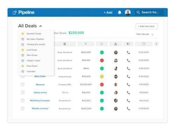Click the activity type column header icon
This screenshot has height=131, width=175.
(x=128, y=44)
